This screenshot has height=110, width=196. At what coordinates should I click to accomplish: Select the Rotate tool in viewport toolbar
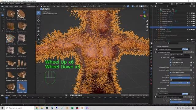point(39,24)
